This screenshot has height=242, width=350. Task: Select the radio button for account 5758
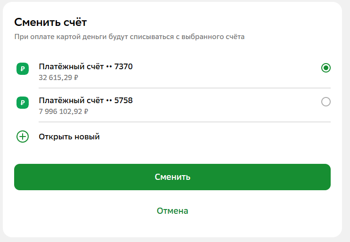[x=326, y=102]
